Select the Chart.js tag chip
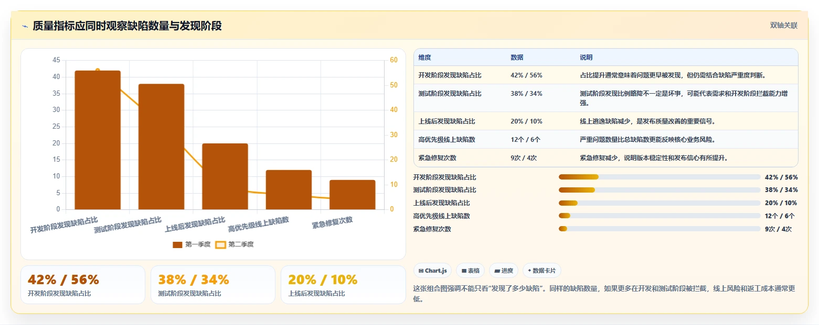819x325 pixels. 433,271
